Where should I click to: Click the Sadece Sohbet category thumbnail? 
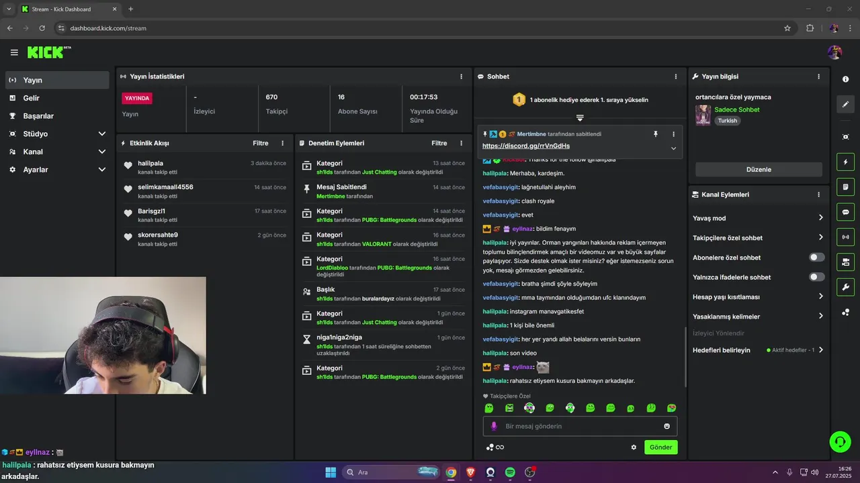pyautogui.click(x=703, y=115)
